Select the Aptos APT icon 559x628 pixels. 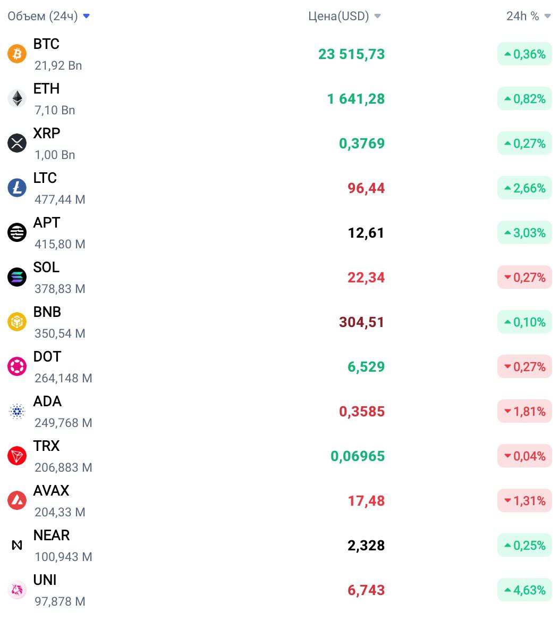tap(17, 232)
